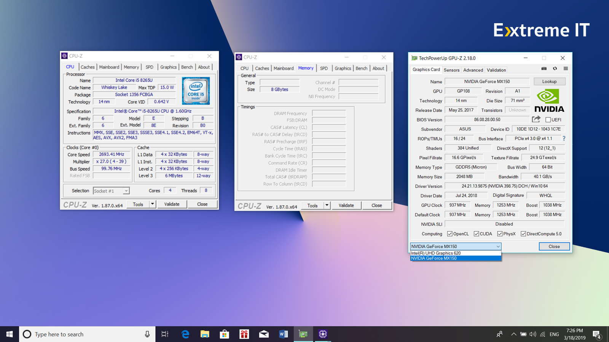This screenshot has width=609, height=342.
Task: Click the GPU-Z Close button
Action: pyautogui.click(x=554, y=246)
